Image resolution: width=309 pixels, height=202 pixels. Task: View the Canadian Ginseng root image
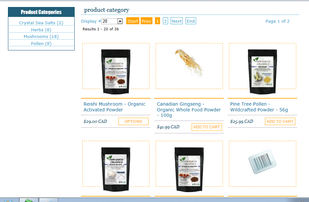(x=189, y=63)
